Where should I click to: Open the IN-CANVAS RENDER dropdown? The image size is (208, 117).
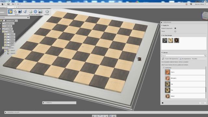point(35,15)
